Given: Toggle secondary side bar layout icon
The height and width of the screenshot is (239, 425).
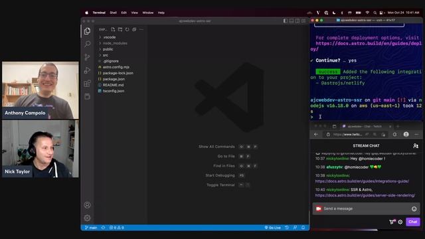Looking at the screenshot, I should [x=297, y=21].
